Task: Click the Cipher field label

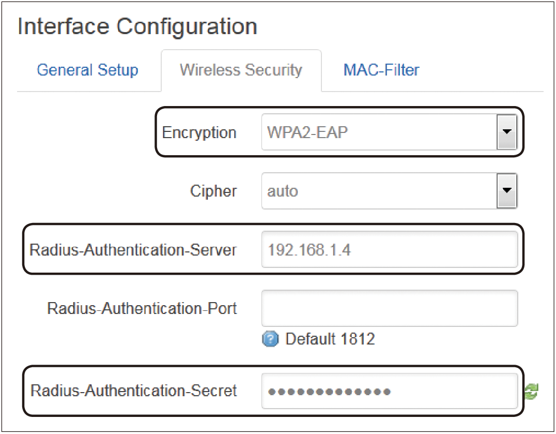Action: point(213,191)
